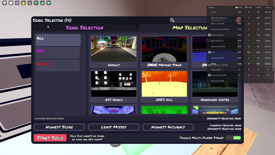This screenshot has width=275, height=155.
Task: Click the Start Solo button
Action: [50, 138]
